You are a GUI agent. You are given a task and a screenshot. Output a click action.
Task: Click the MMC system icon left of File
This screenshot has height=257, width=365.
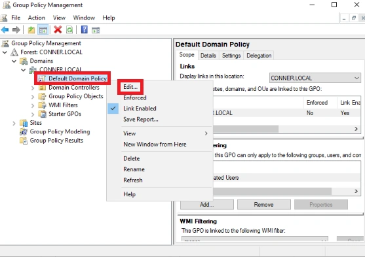point(4,18)
